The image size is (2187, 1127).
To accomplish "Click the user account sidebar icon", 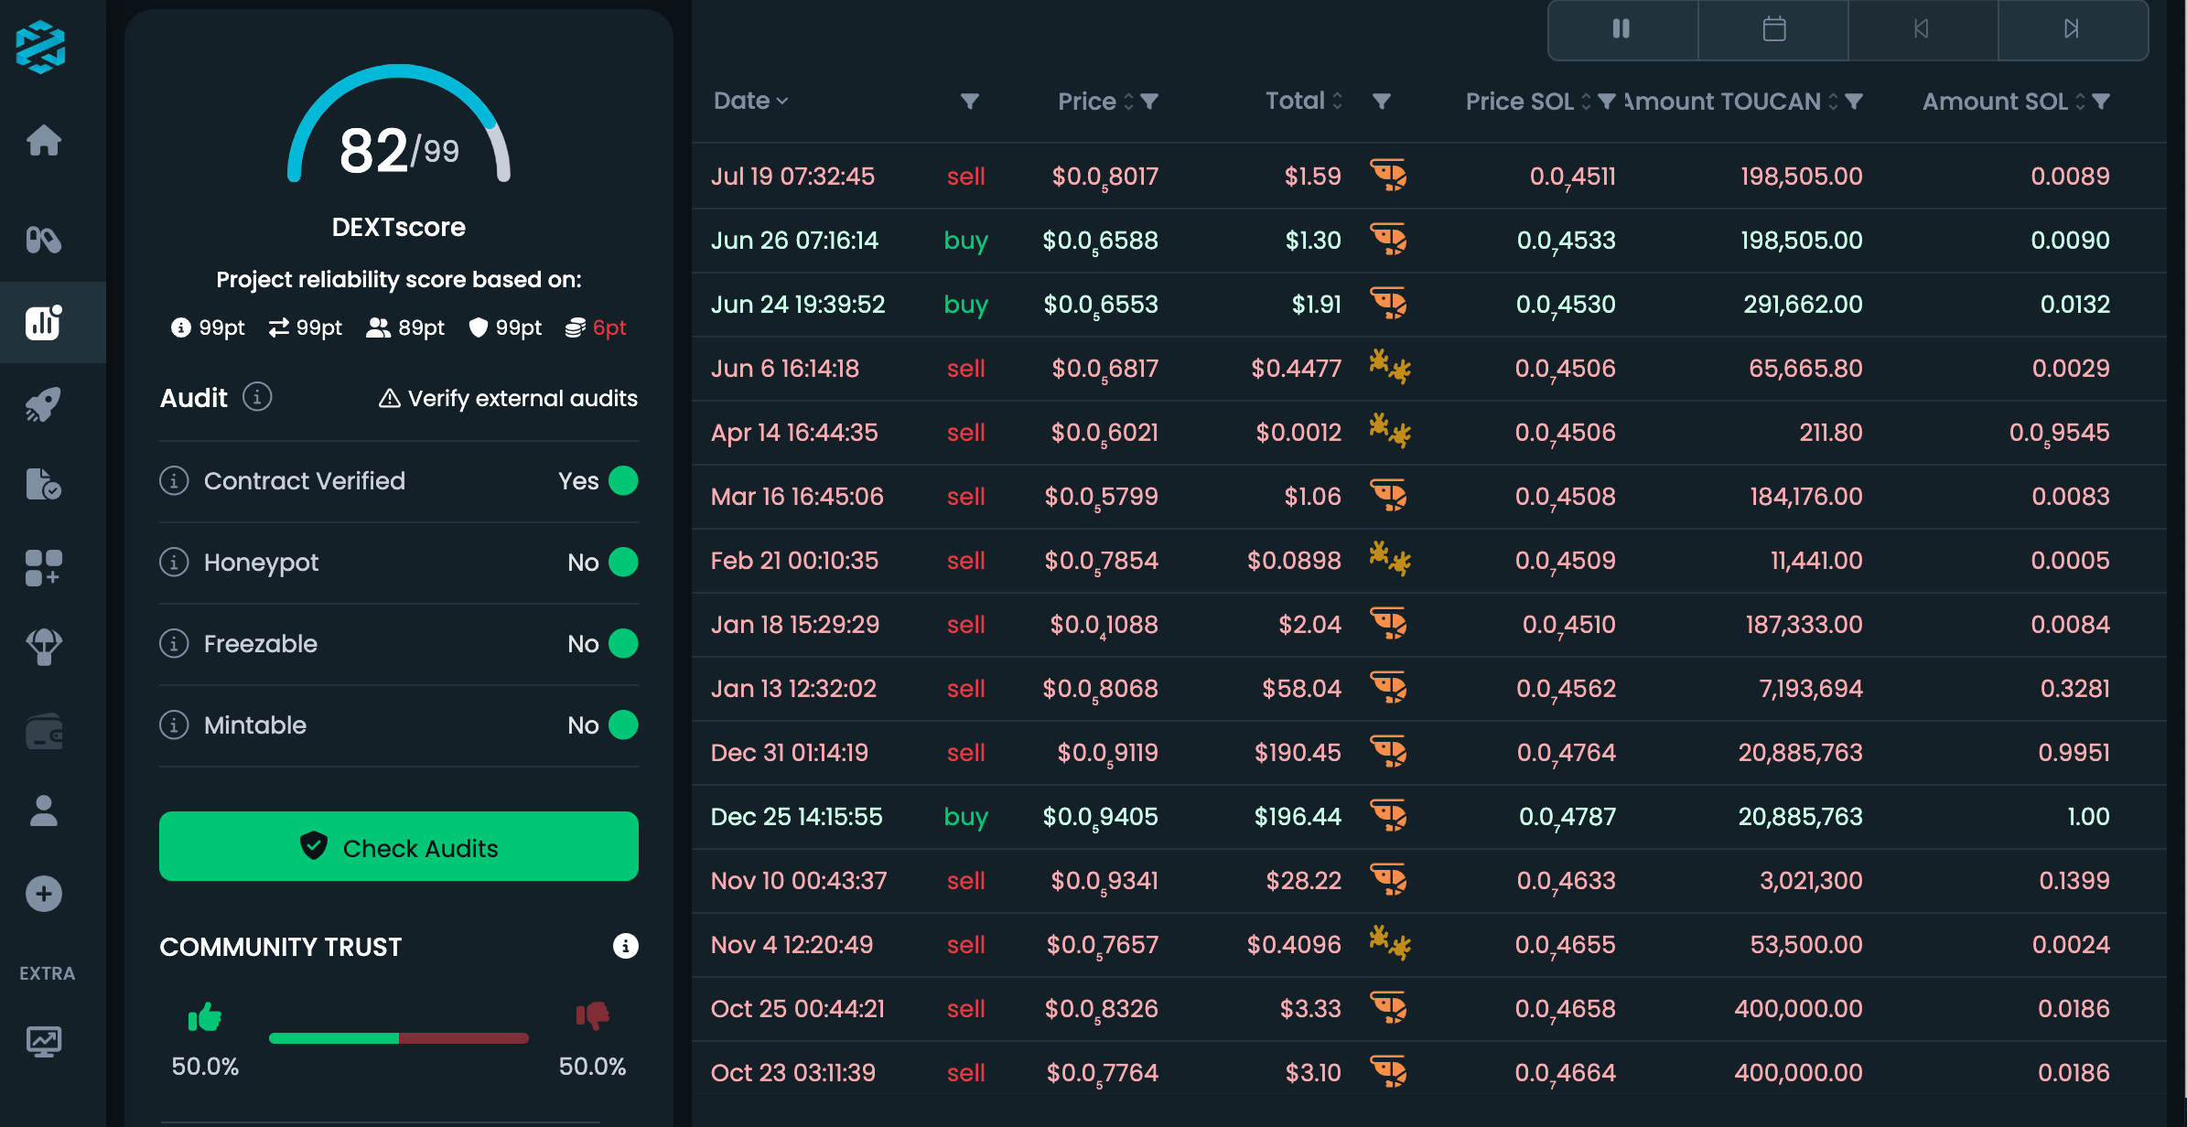I will pos(44,811).
